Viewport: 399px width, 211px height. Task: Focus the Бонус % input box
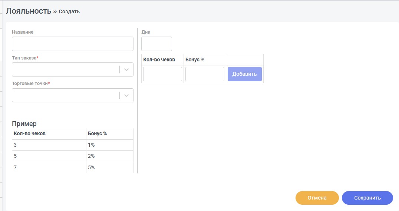(x=205, y=74)
